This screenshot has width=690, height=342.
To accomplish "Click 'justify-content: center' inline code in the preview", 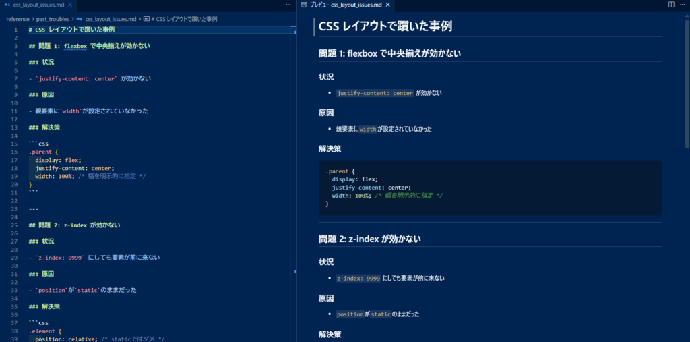I will point(375,94).
